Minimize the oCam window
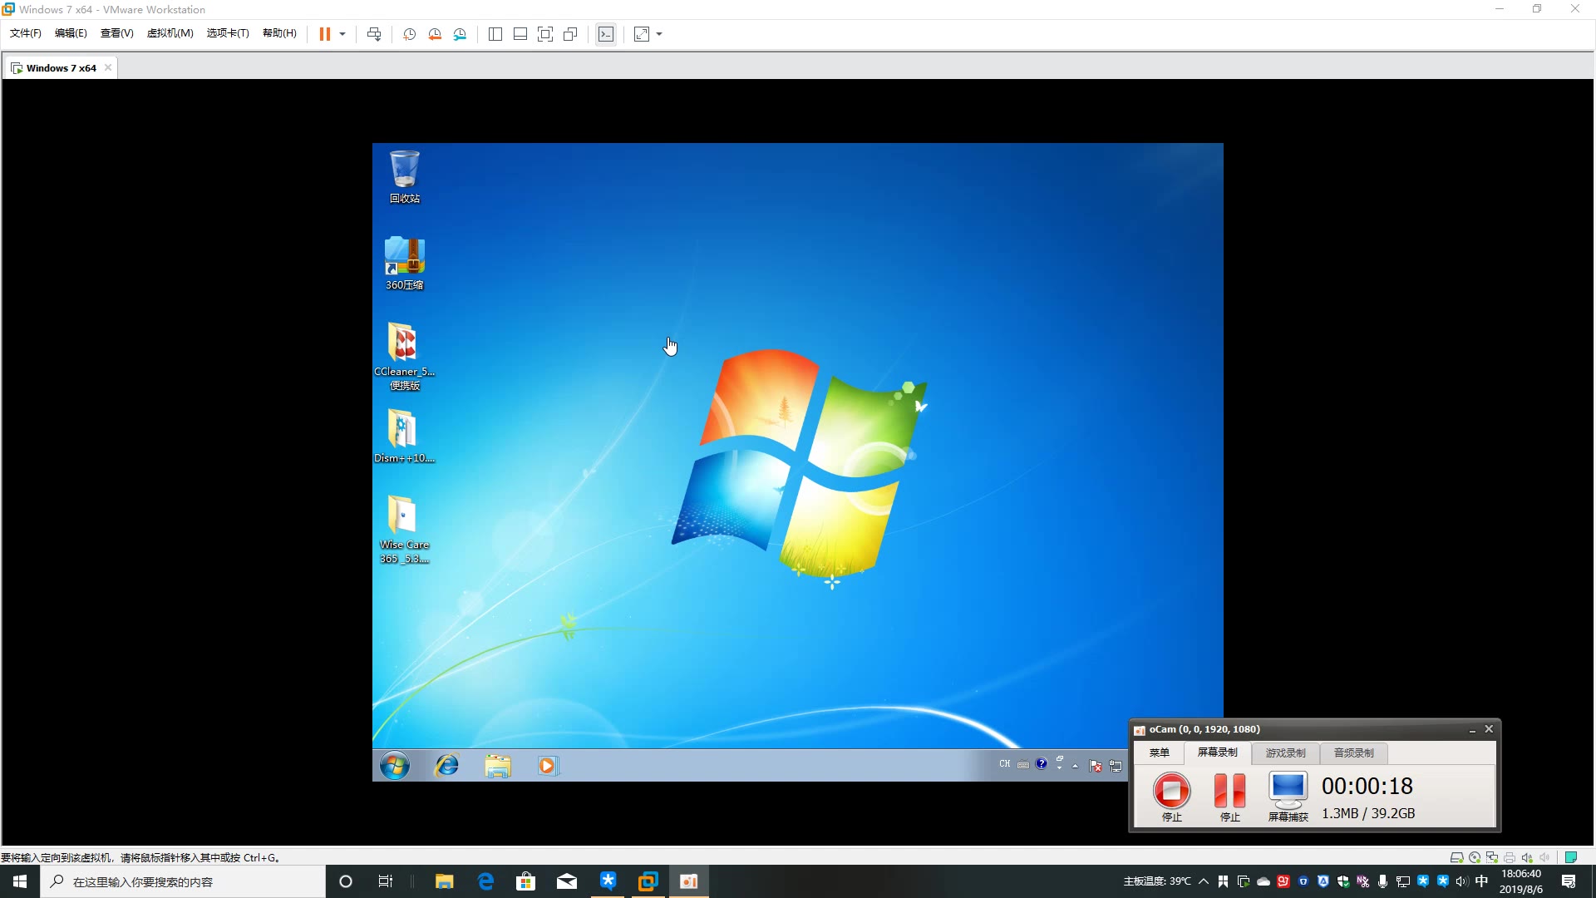The image size is (1596, 898). tap(1472, 729)
